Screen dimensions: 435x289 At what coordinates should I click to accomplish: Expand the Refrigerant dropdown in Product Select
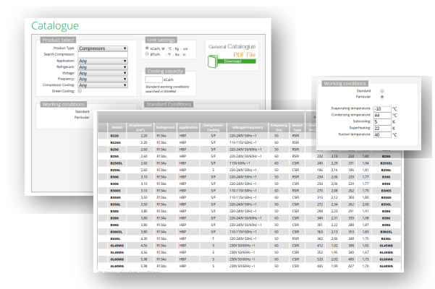pos(103,67)
